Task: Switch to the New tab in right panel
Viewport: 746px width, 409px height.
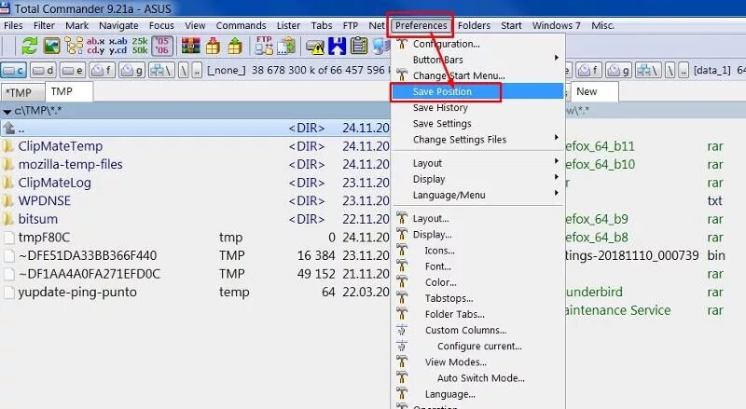Action: 594,91
